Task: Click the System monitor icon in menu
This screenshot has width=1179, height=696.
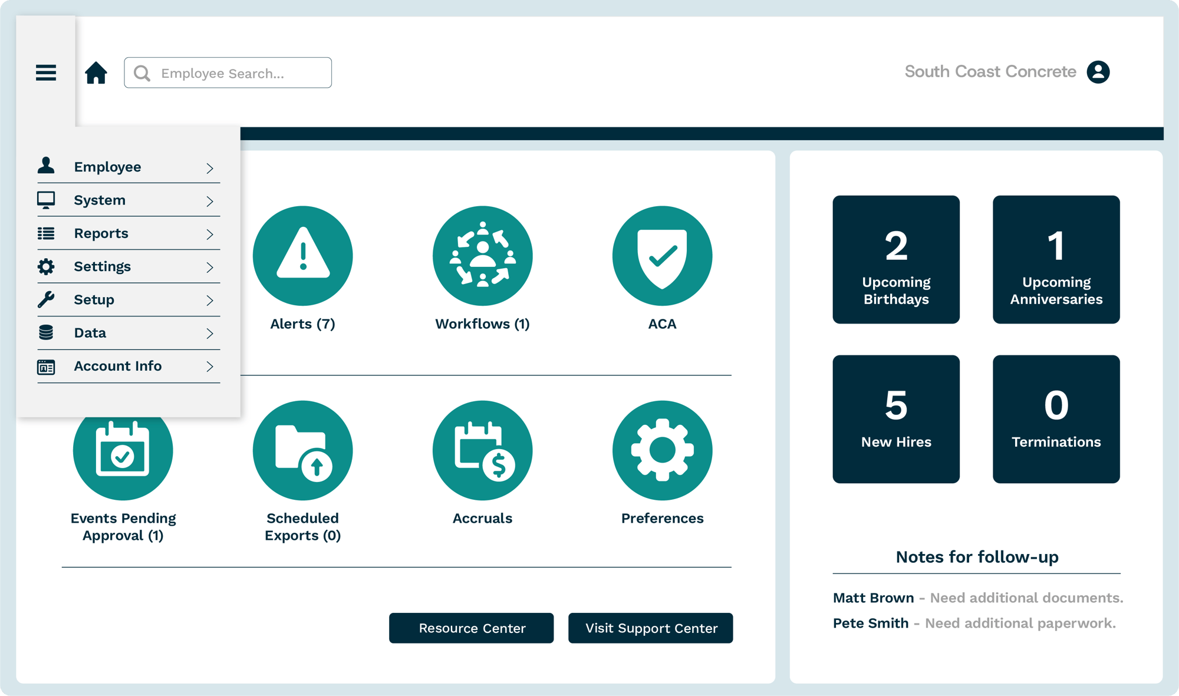Action: pos(46,200)
